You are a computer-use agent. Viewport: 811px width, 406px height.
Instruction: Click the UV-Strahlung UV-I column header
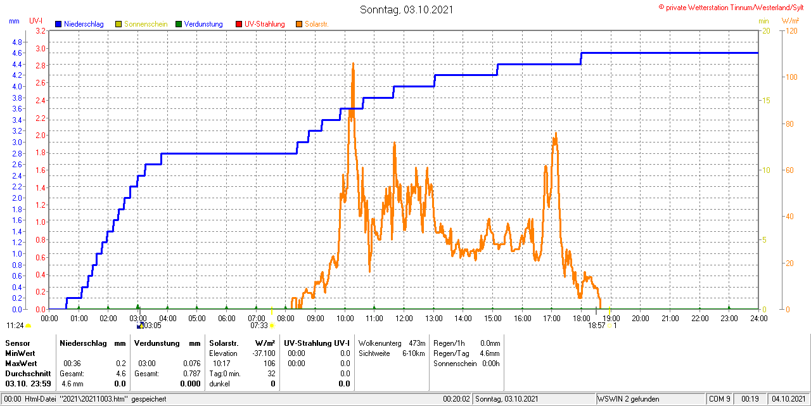(317, 343)
